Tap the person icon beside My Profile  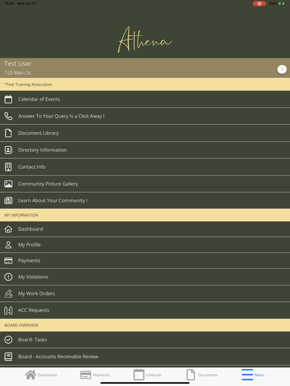point(9,245)
